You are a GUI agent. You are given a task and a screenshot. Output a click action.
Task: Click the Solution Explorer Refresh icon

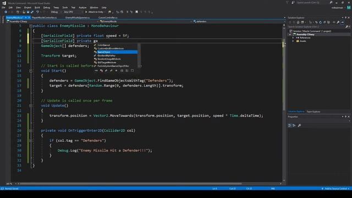coord(320,22)
